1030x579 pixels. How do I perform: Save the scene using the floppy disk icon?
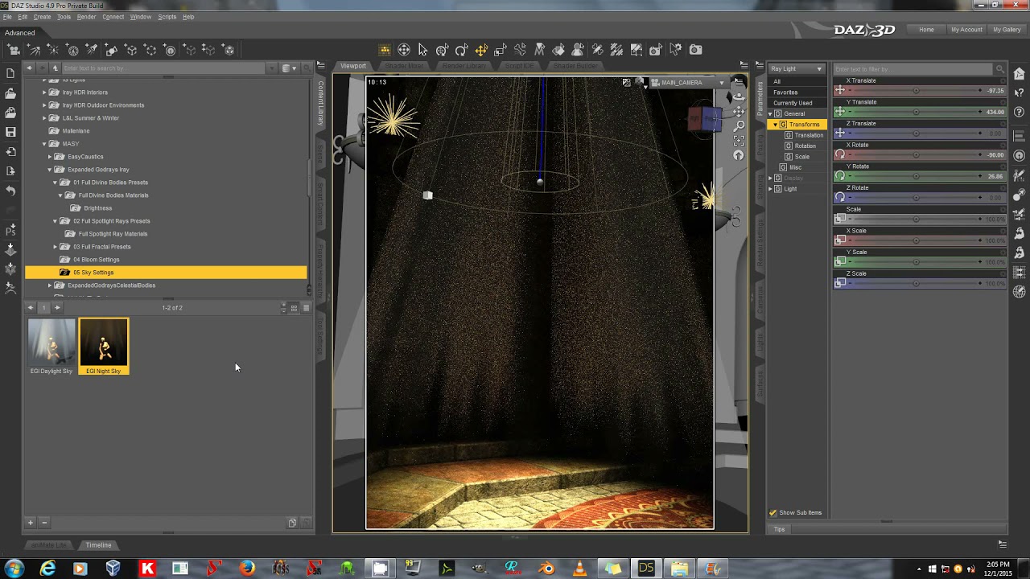click(10, 132)
